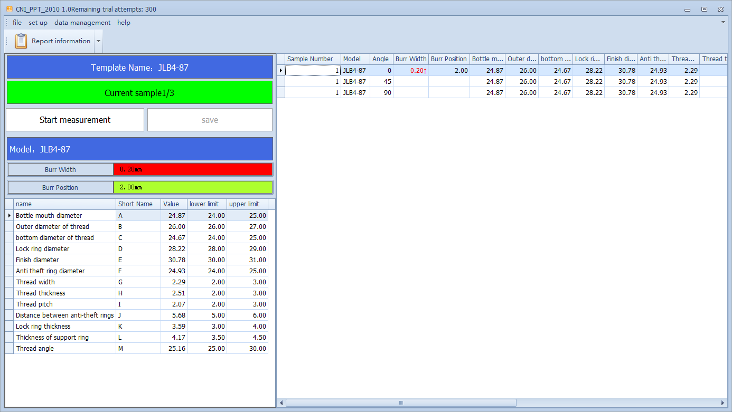This screenshot has width=732, height=412.
Task: Click the green Burr Position value bar
Action: point(193,187)
